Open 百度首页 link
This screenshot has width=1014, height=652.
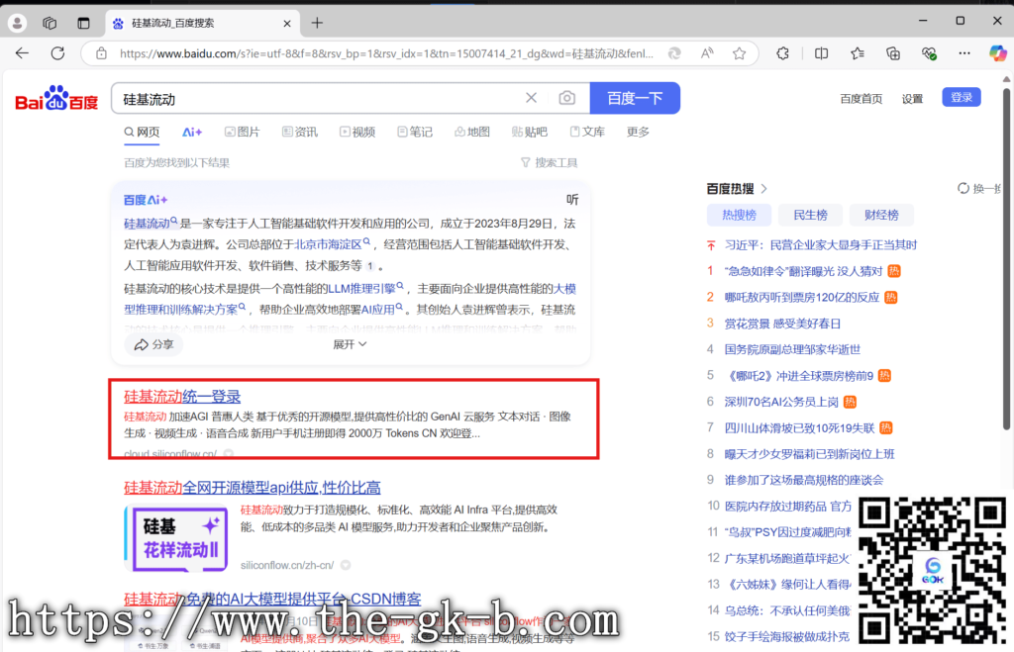tap(861, 99)
